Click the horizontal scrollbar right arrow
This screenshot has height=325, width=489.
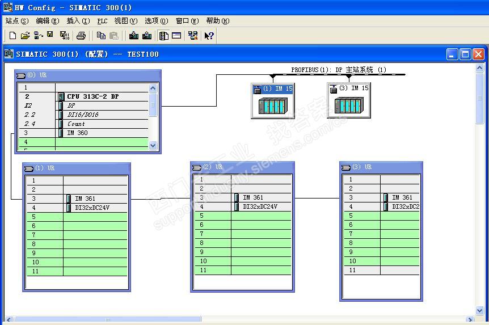tap(470, 320)
